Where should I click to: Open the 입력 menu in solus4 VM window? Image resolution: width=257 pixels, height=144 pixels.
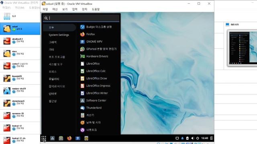pos(75,9)
